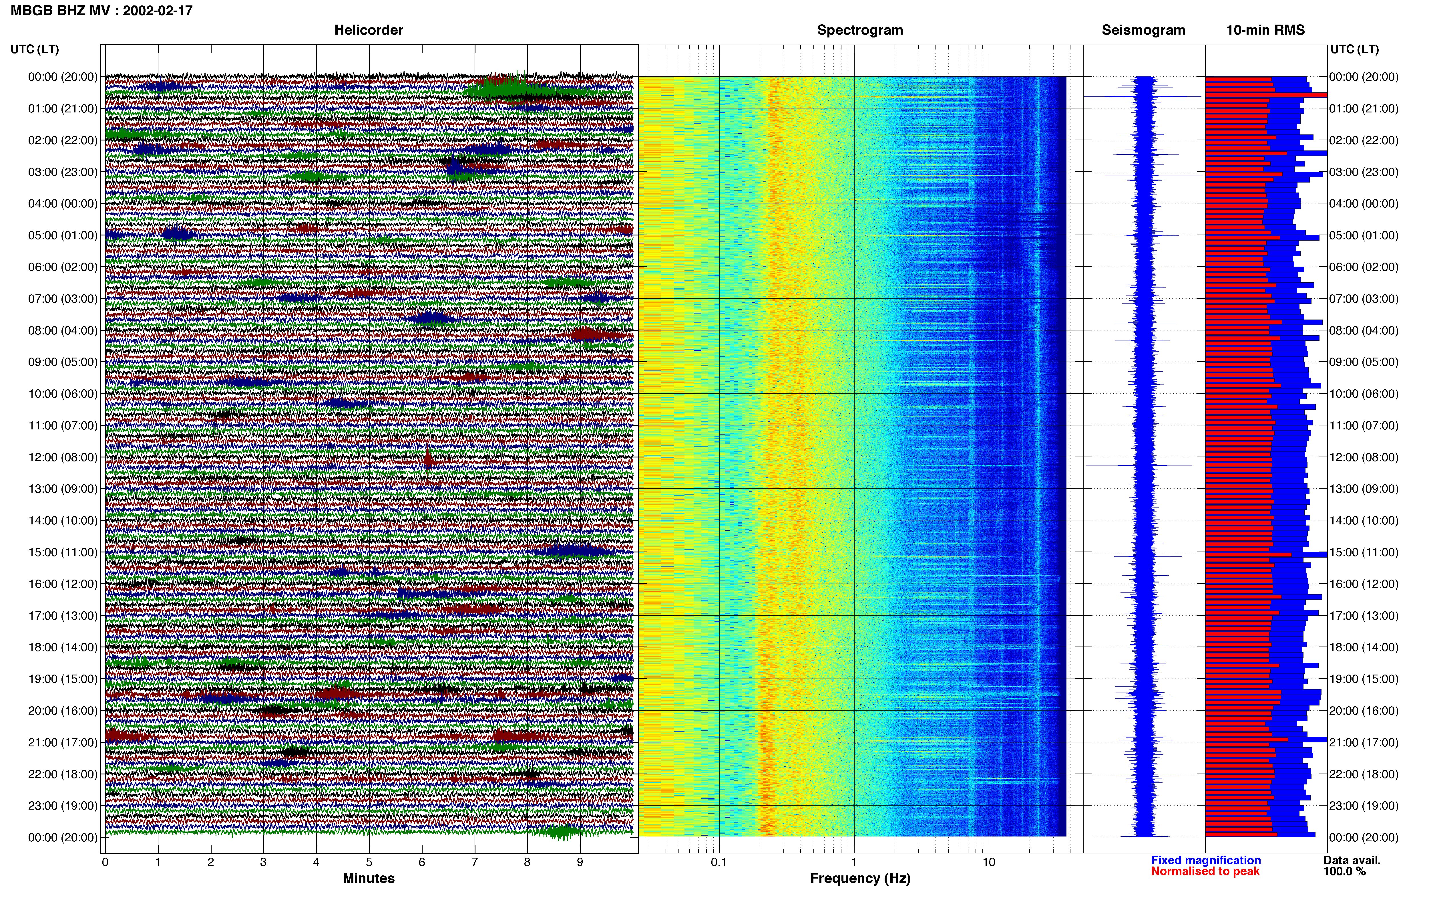Click the 'Data avail.' label
This screenshot has height=898, width=1435.
(1352, 861)
